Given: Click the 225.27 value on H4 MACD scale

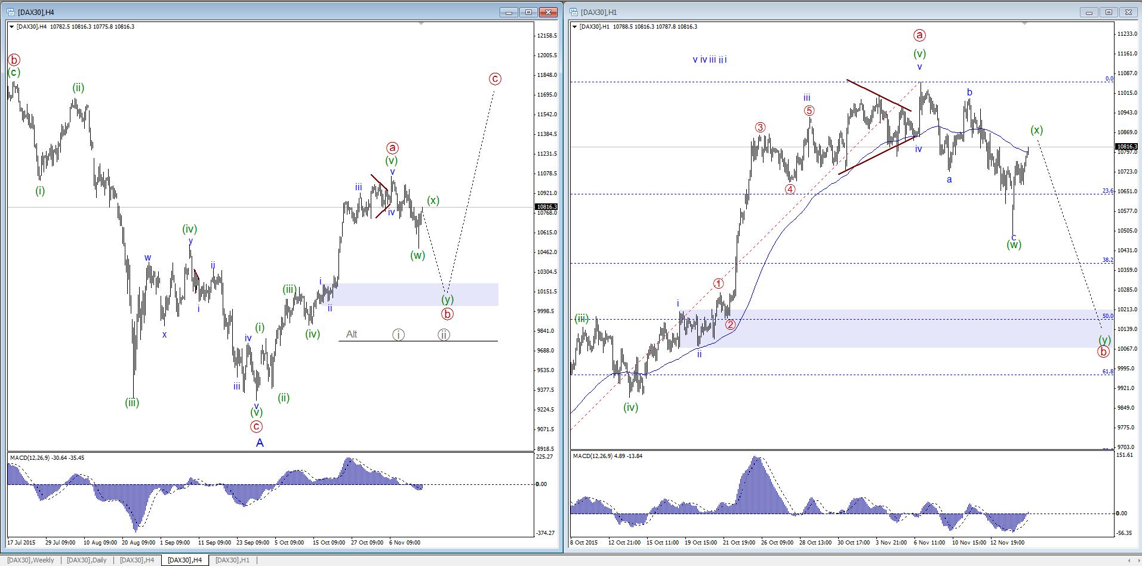Looking at the screenshot, I should 544,457.
